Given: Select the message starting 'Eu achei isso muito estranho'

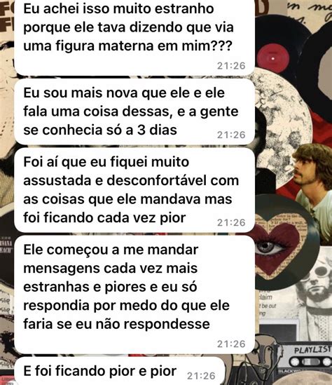Looking at the screenshot, I should tap(134, 37).
